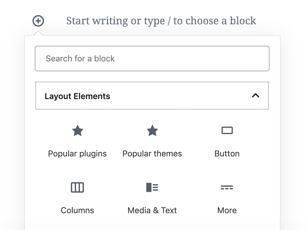The width and height of the screenshot is (306, 230).
Task: Click the Search for a block placeholder text
Action: click(80, 59)
